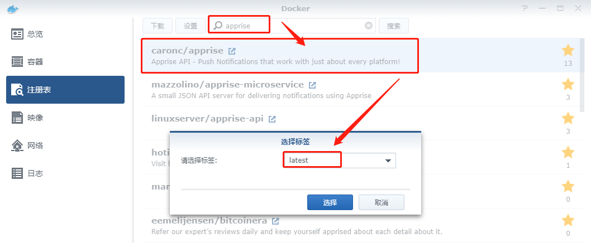Confirm with the 选择 button
Screen dimensions: 591x243
[x=330, y=202]
